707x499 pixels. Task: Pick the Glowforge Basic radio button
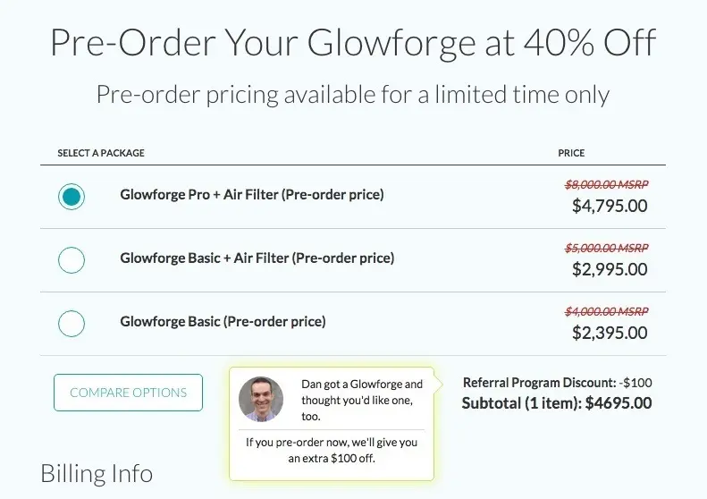tap(72, 323)
